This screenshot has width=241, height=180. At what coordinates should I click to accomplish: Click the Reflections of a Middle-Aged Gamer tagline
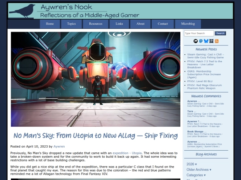90,15
